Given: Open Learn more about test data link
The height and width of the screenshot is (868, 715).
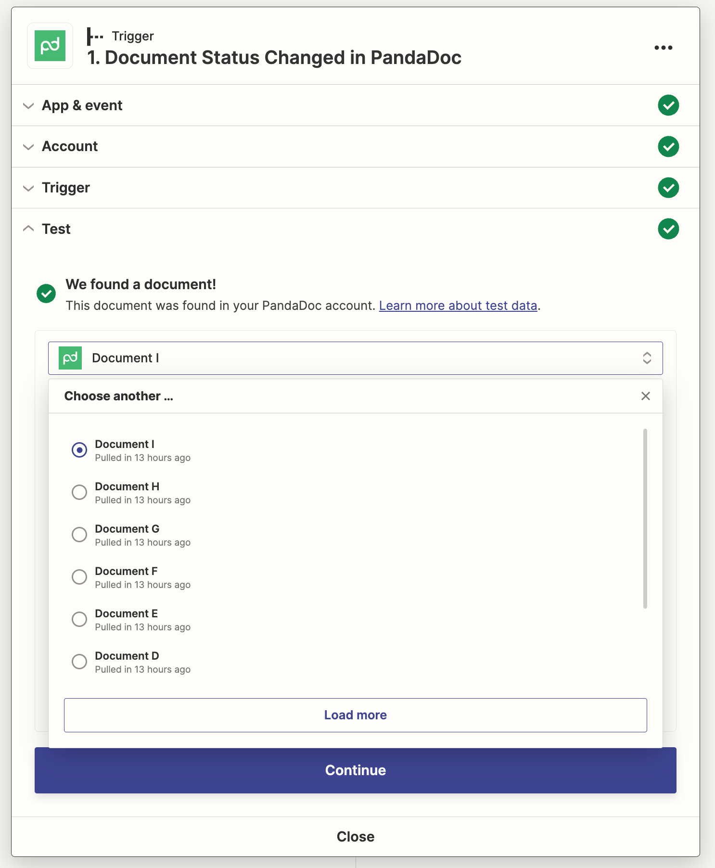Looking at the screenshot, I should coord(458,306).
